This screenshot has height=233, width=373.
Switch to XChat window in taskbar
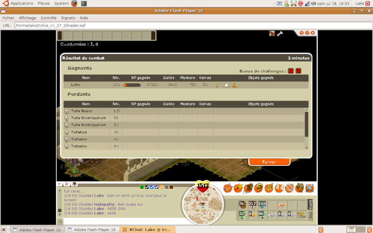pos(148,230)
